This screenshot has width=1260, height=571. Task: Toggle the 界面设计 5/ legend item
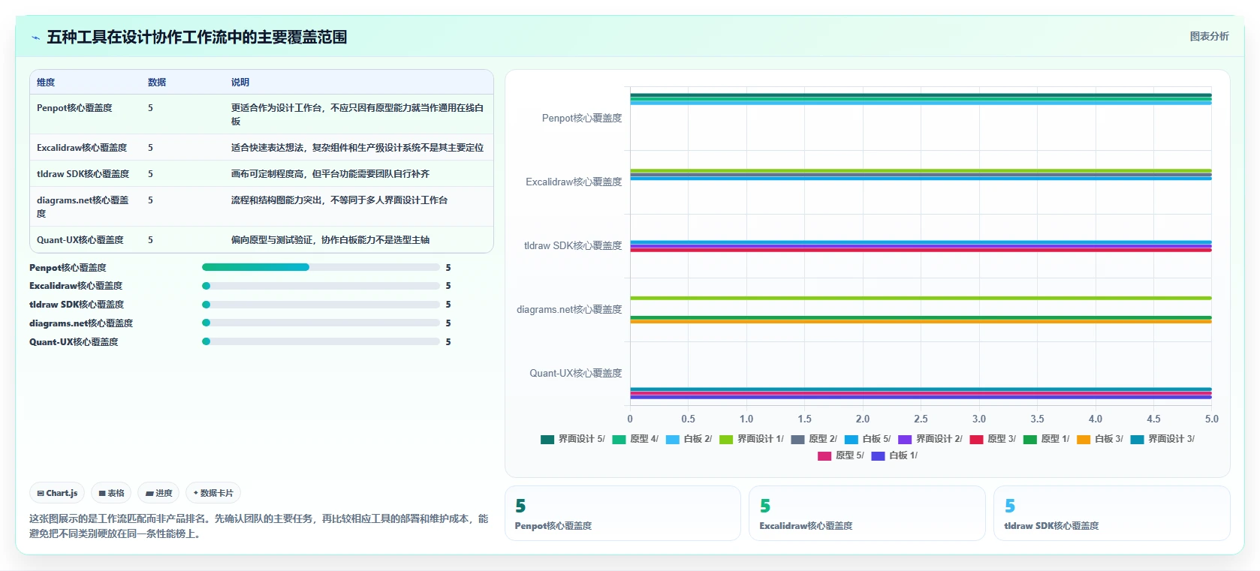click(x=573, y=439)
